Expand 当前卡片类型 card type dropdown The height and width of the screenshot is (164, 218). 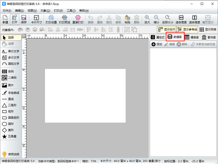(x=58, y=161)
